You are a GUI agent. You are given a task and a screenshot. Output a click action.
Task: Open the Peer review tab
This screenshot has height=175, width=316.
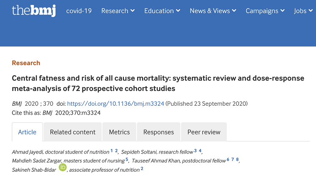pyautogui.click(x=204, y=132)
